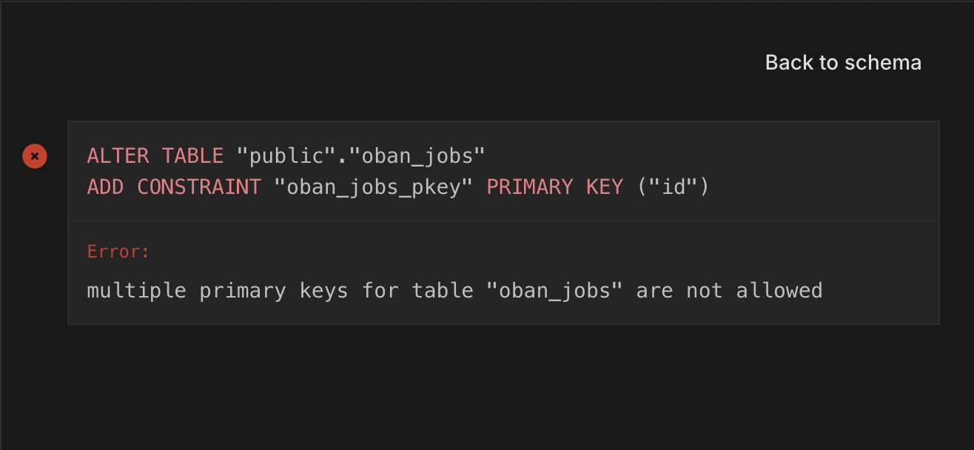
Task: Click the word "are" in error message
Action: point(654,290)
